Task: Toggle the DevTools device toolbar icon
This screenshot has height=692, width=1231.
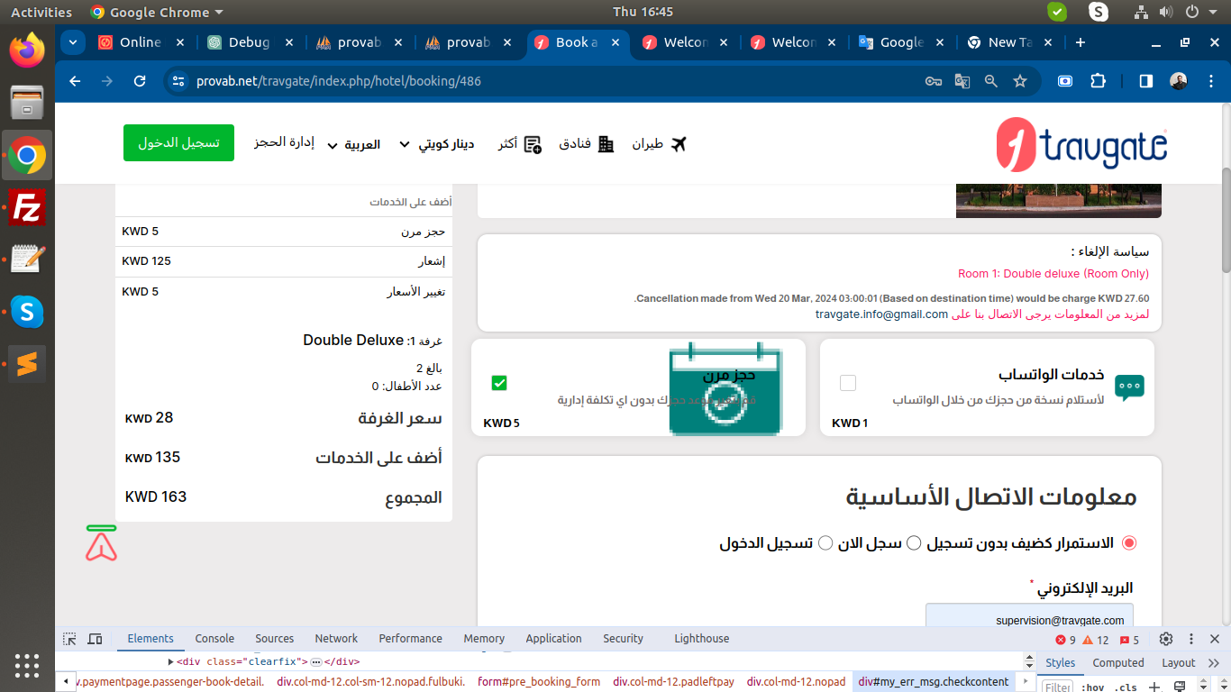Action: 96,639
